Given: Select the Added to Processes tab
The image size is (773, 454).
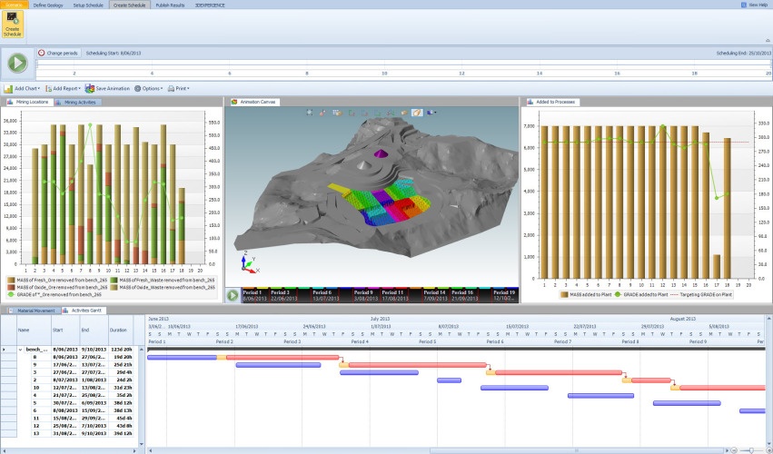Looking at the screenshot, I should click(x=551, y=102).
